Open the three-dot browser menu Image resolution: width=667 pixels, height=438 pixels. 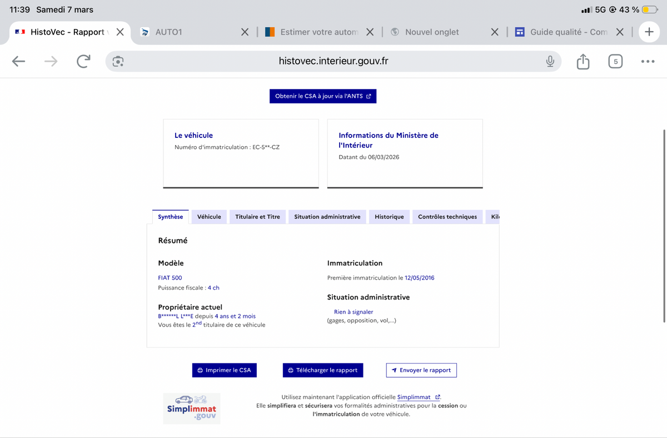pos(648,61)
